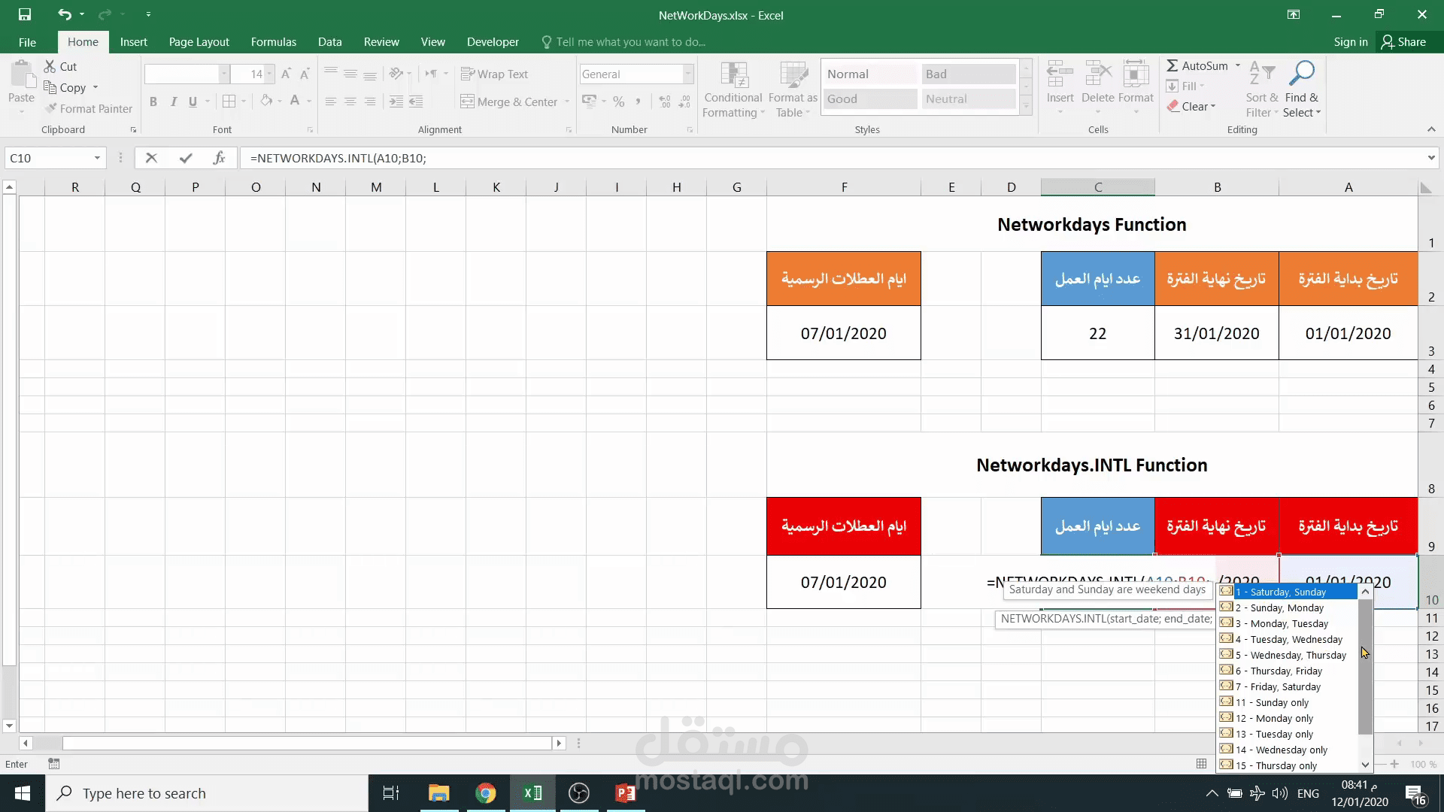Image resolution: width=1444 pixels, height=812 pixels.
Task: Click the Share button
Action: tap(1403, 42)
